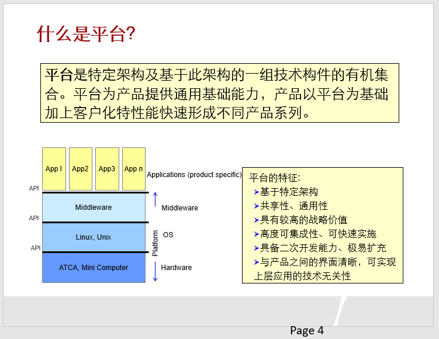Click the API label above ATCA layer

36,248
